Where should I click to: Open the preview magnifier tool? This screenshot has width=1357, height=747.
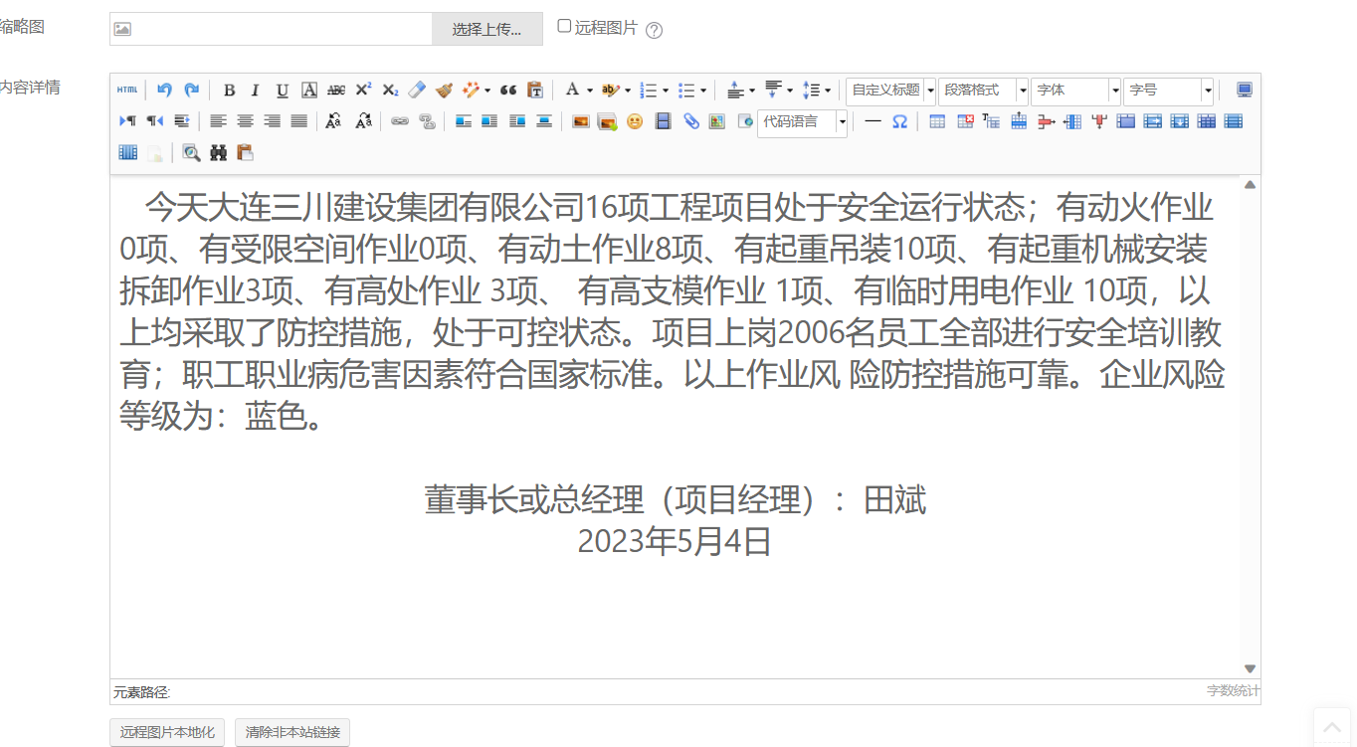191,152
